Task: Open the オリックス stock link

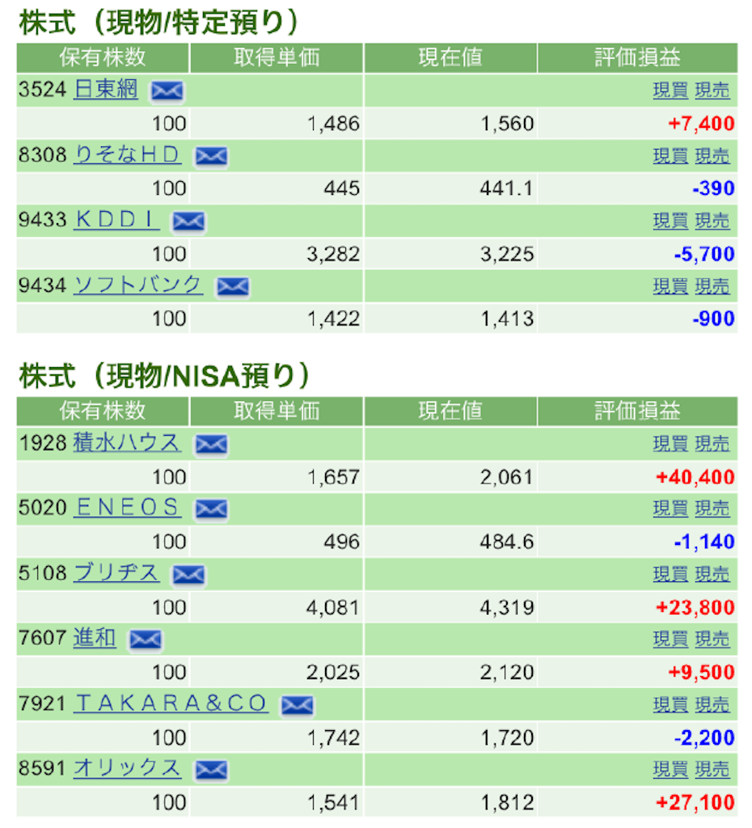Action: (x=127, y=769)
